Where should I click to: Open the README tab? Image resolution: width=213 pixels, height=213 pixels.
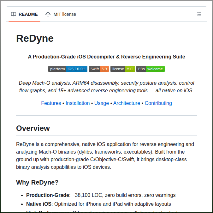24,14
